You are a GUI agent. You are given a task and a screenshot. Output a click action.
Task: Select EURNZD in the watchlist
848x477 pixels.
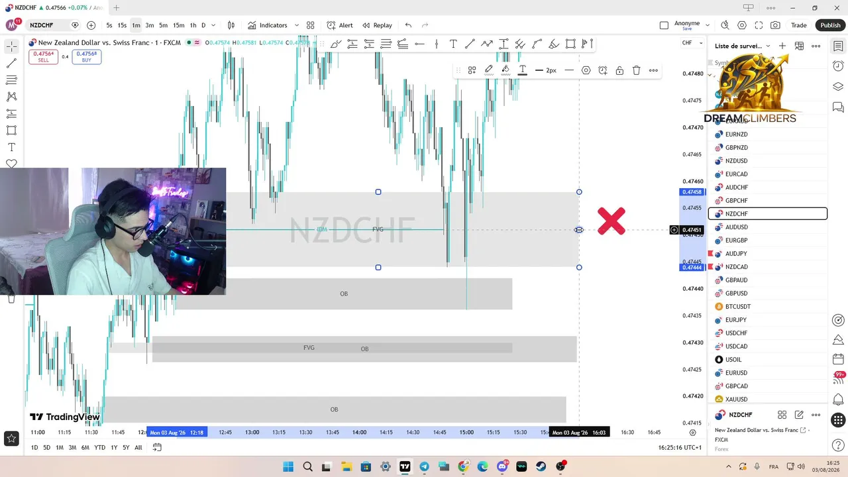pyautogui.click(x=768, y=134)
